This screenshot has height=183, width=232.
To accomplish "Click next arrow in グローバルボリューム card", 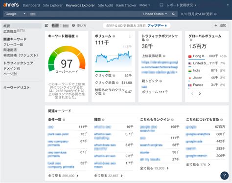I will pyautogui.click(x=200, y=94).
